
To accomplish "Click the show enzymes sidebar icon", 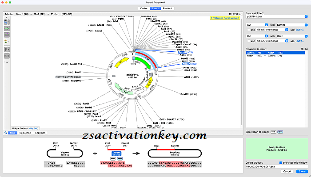I will coord(6,22).
